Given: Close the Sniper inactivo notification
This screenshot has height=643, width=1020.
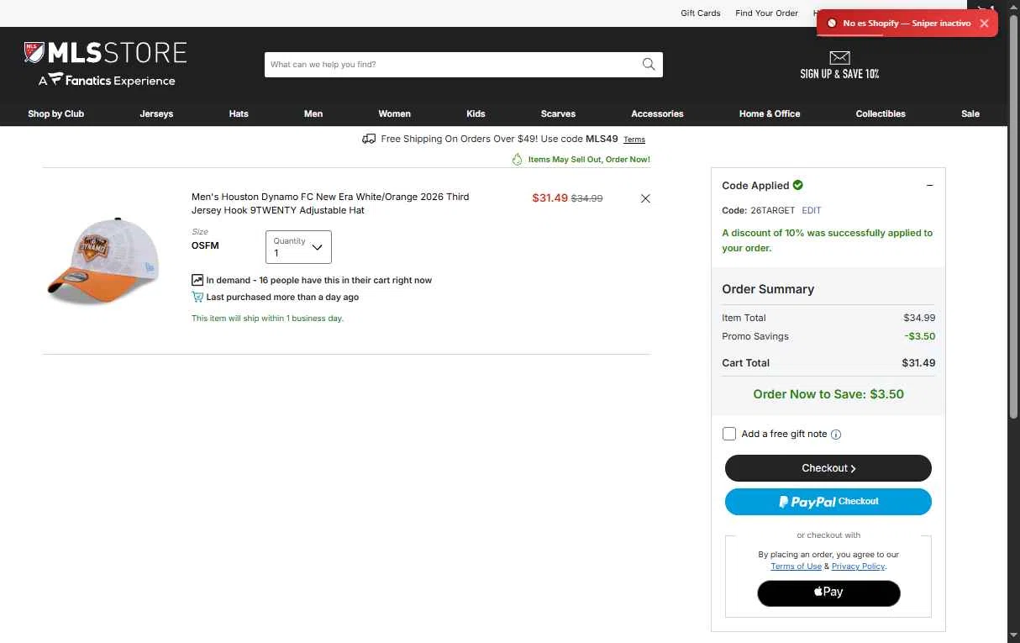Looking at the screenshot, I should click(x=984, y=24).
